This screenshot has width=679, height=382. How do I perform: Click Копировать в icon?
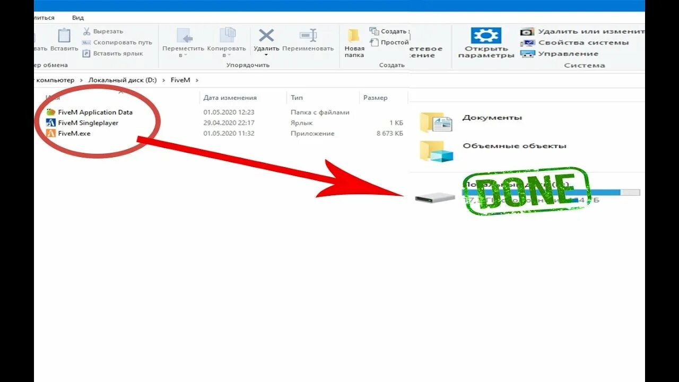pos(228,36)
